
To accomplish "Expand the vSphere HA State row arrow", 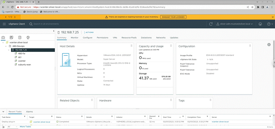I will [x=208, y=60].
